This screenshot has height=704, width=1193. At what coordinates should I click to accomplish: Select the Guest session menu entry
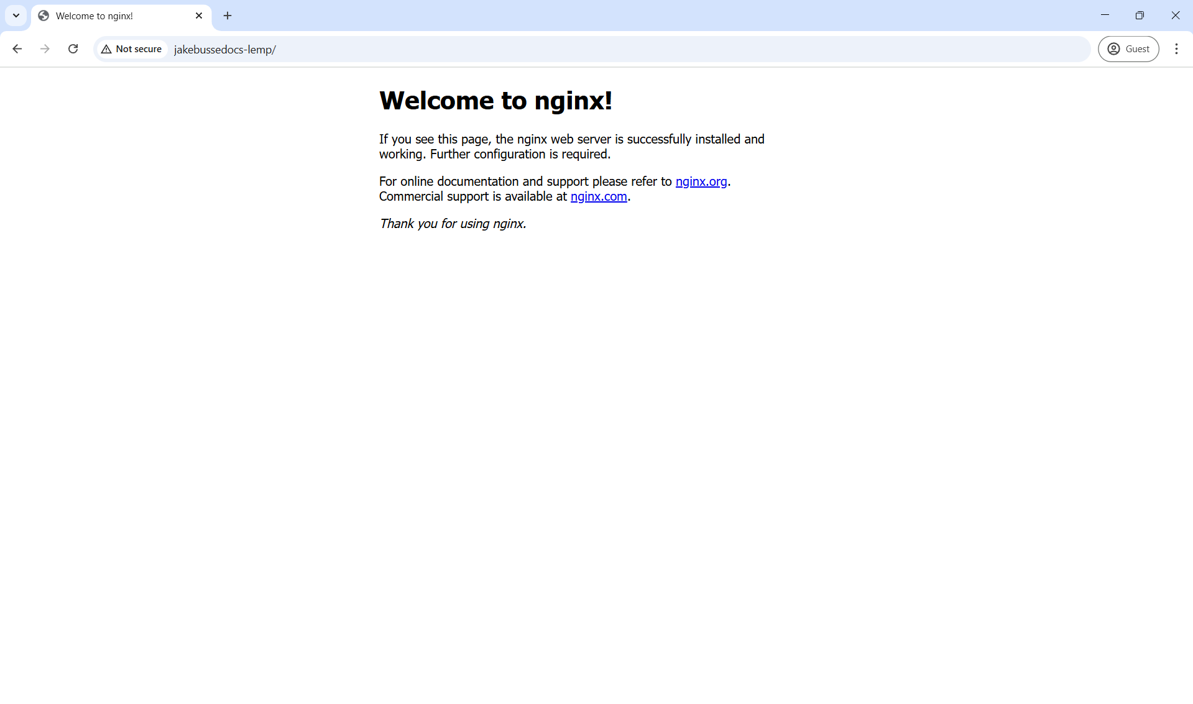(x=1128, y=48)
